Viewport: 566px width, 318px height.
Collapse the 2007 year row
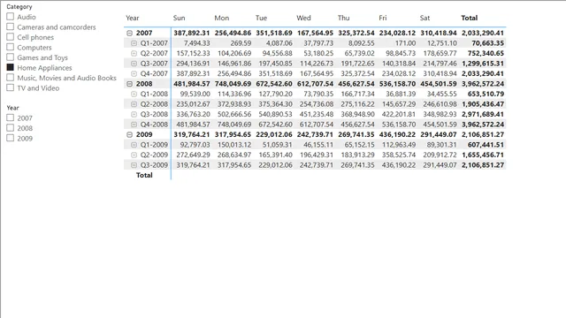130,33
